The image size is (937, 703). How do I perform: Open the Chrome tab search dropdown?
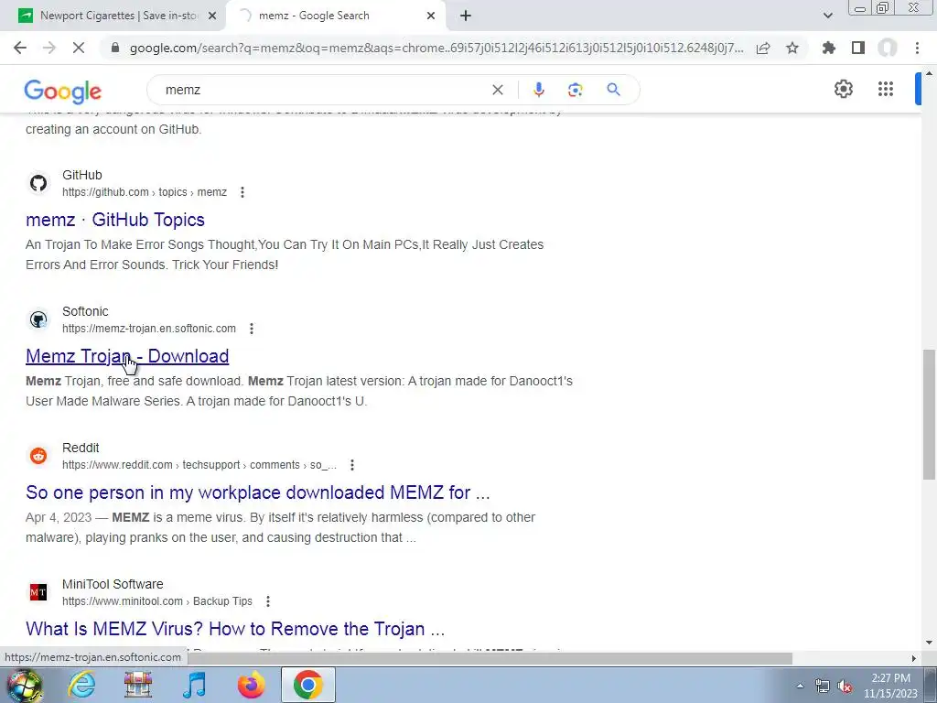coord(827,16)
